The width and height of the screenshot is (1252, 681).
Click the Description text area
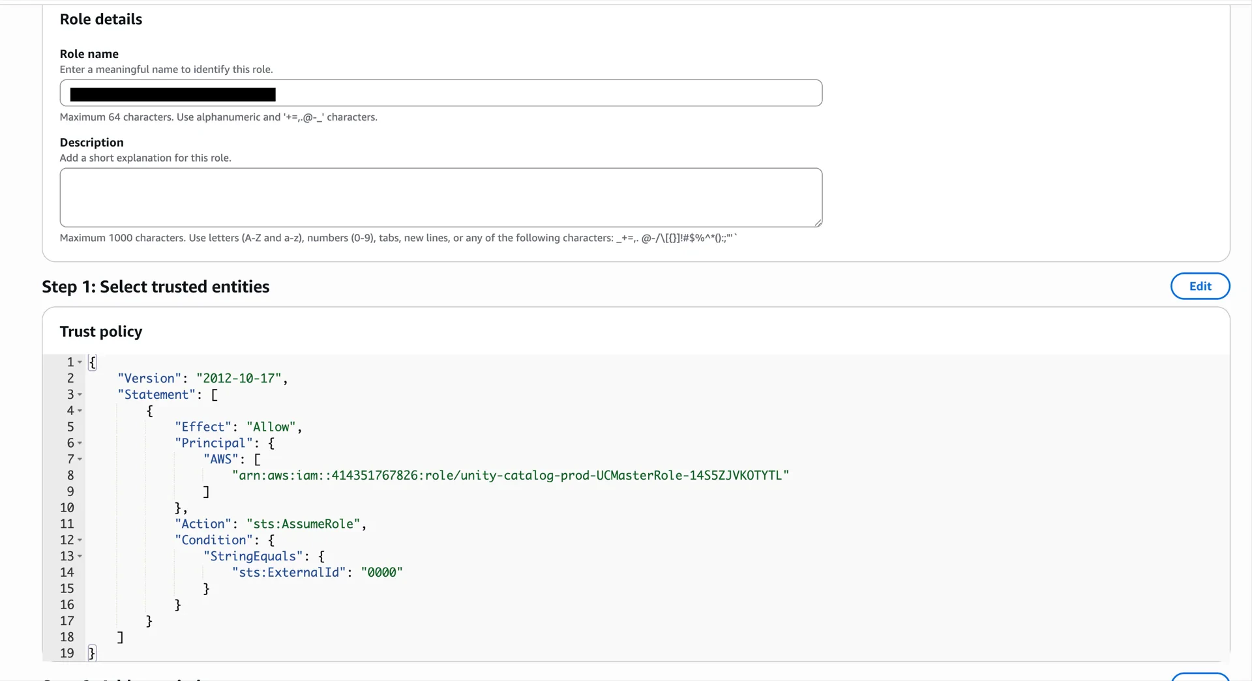click(x=441, y=197)
